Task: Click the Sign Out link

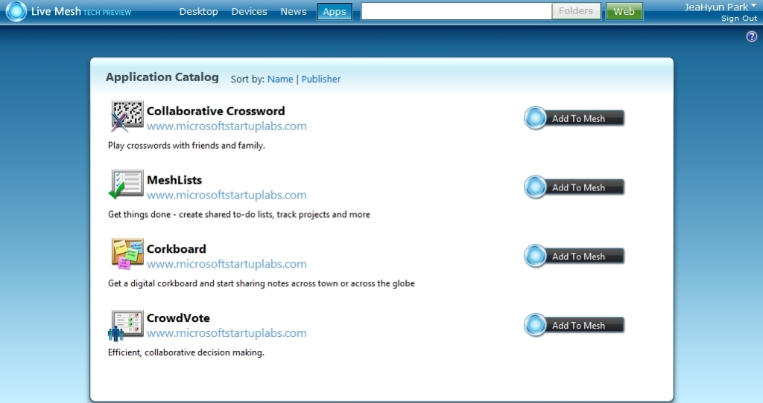Action: coord(739,19)
